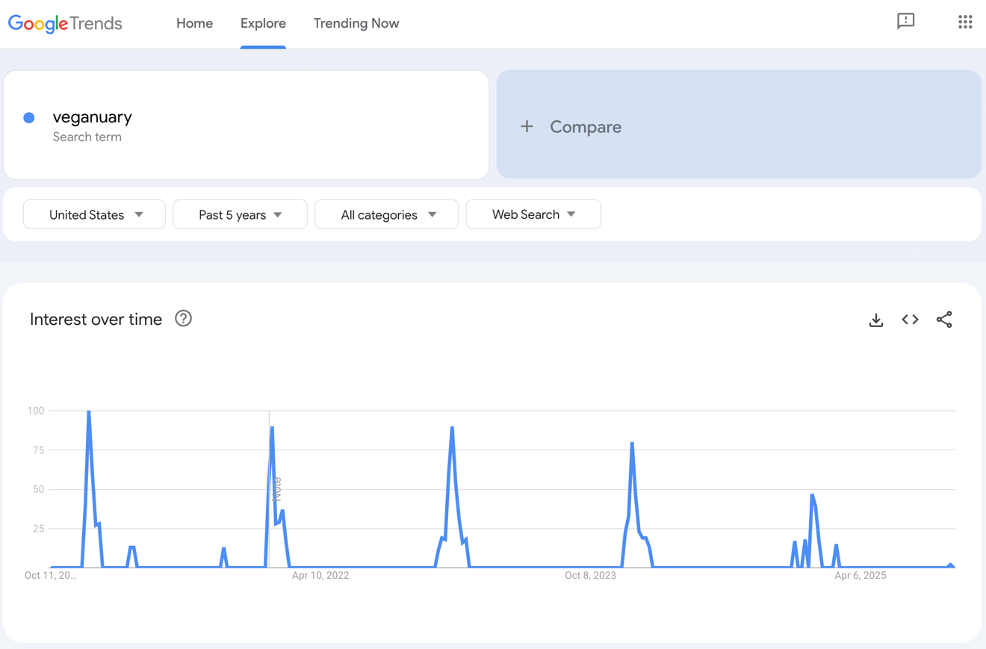The height and width of the screenshot is (649, 986).
Task: Open the All categories dropdown
Action: (x=386, y=214)
